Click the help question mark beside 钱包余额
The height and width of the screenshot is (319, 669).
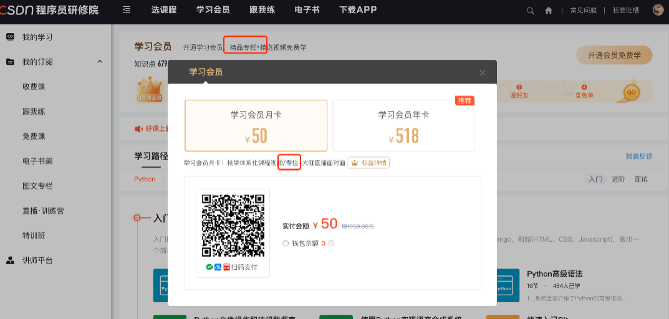(x=331, y=244)
